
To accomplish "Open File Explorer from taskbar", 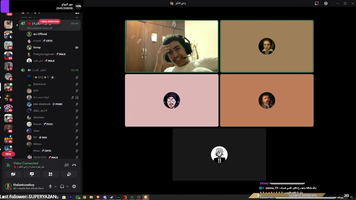I will pyautogui.click(x=91, y=197).
